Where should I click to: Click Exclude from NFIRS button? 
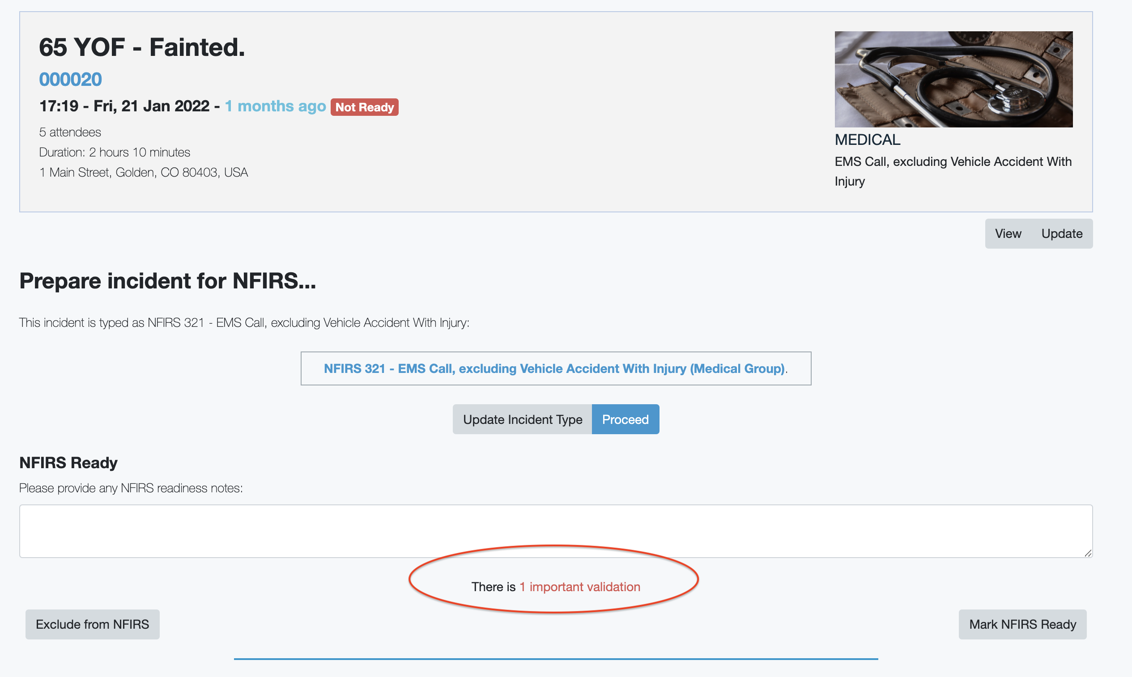92,624
